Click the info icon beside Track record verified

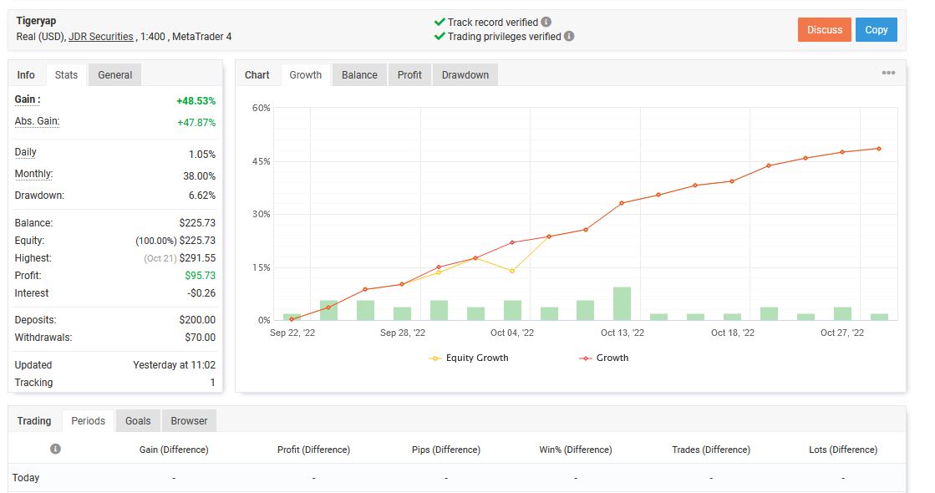(546, 22)
